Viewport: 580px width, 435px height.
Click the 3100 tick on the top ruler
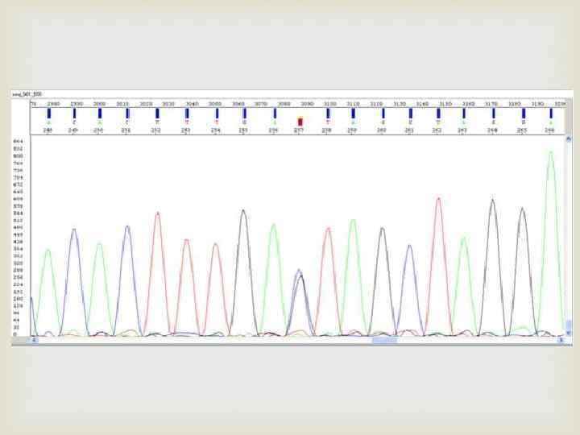click(x=330, y=104)
